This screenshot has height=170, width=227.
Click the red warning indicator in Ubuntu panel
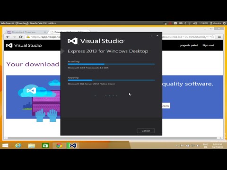point(170,23)
